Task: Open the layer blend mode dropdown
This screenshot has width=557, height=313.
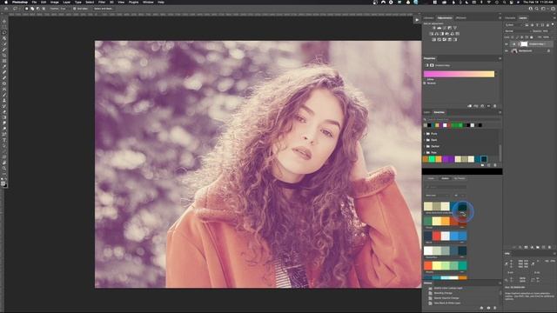Action: 519,31
